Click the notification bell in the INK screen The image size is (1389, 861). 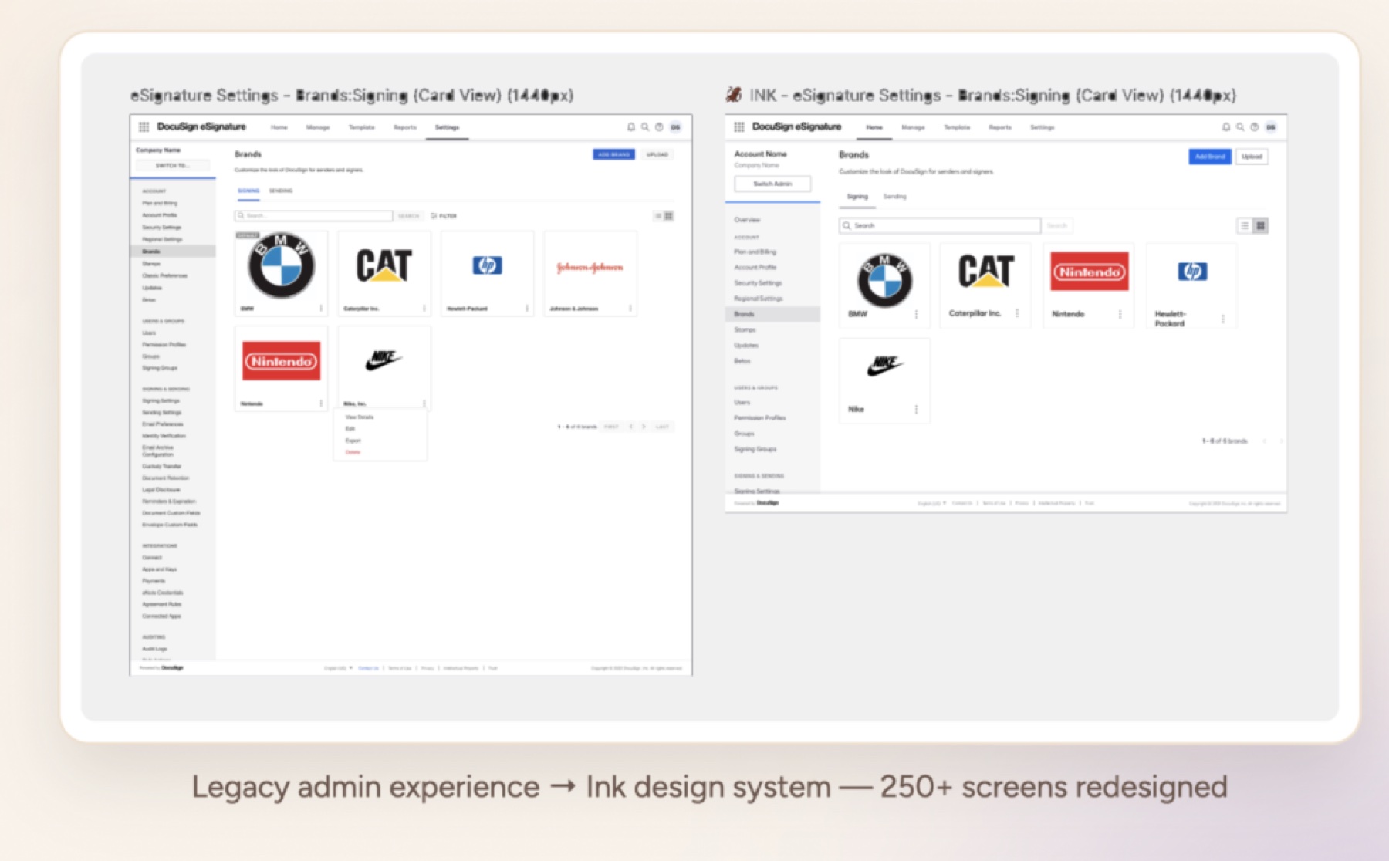click(1226, 127)
